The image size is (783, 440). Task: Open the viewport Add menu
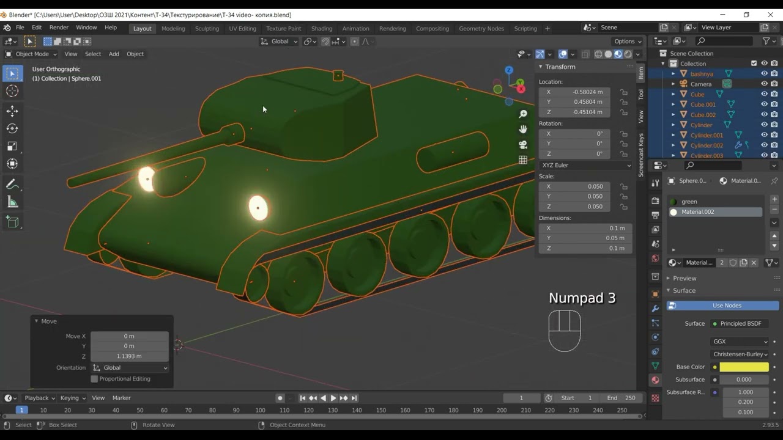tap(114, 54)
